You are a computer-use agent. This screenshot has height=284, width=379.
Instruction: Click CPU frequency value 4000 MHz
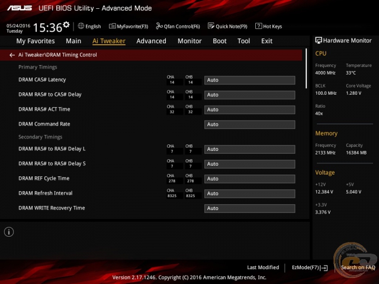click(x=325, y=73)
